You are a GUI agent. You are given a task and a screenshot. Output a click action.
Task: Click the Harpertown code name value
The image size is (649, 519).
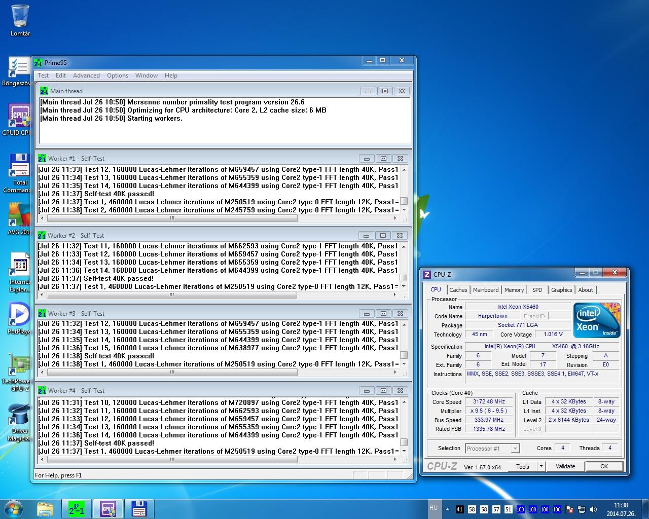click(x=492, y=316)
